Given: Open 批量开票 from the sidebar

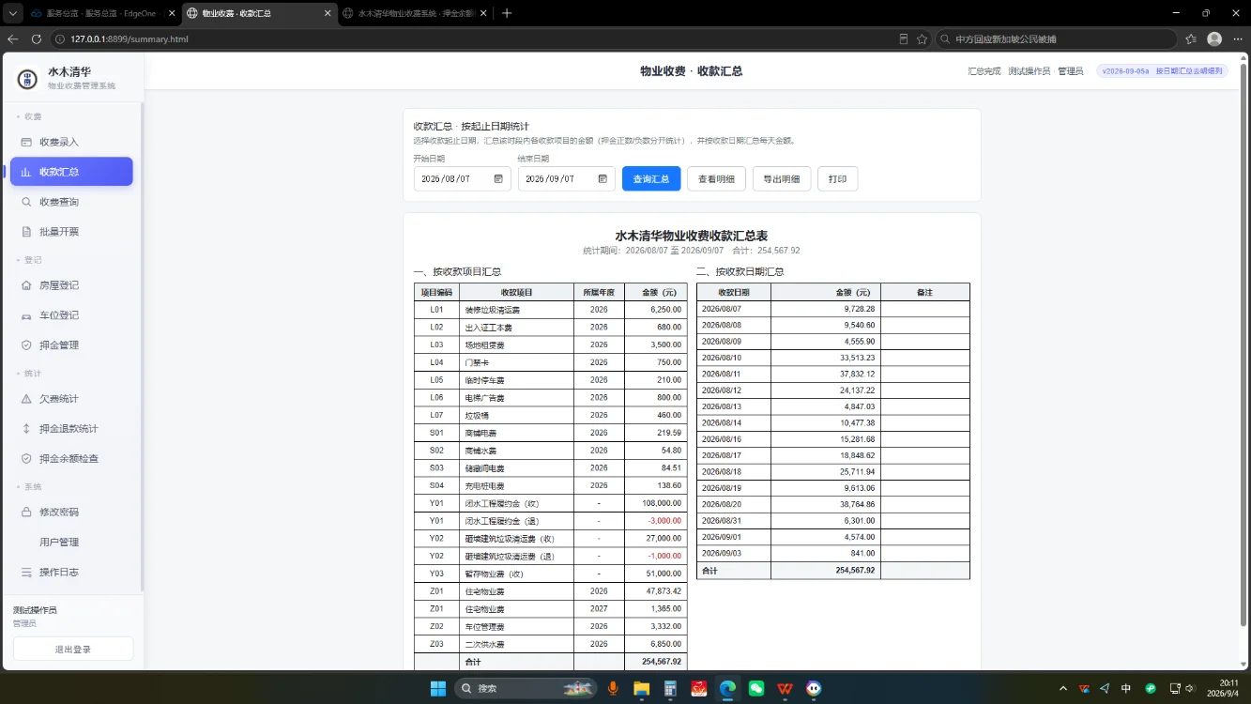Looking at the screenshot, I should 71,232.
